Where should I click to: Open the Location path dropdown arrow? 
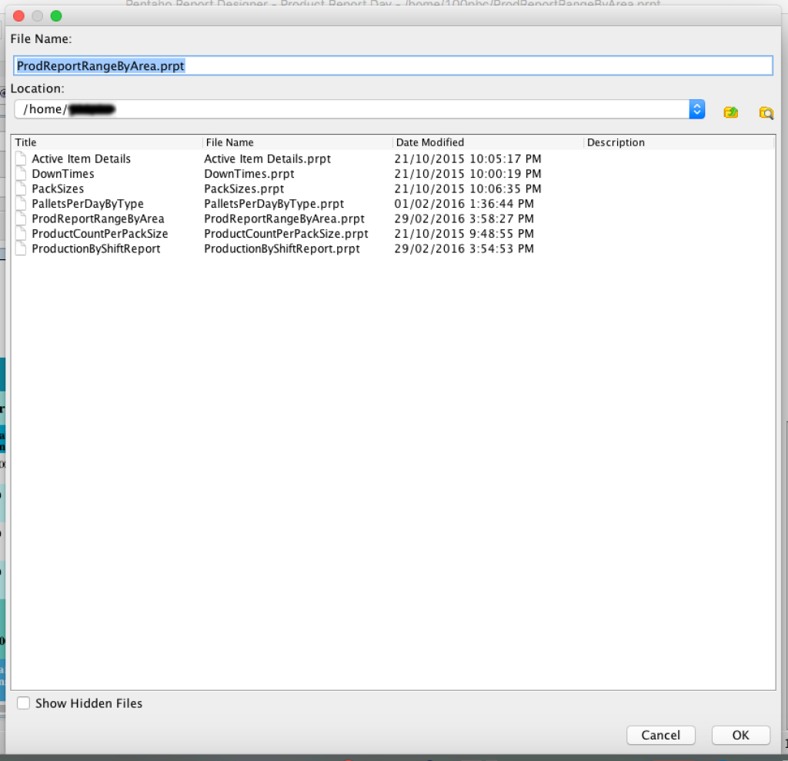coord(696,109)
